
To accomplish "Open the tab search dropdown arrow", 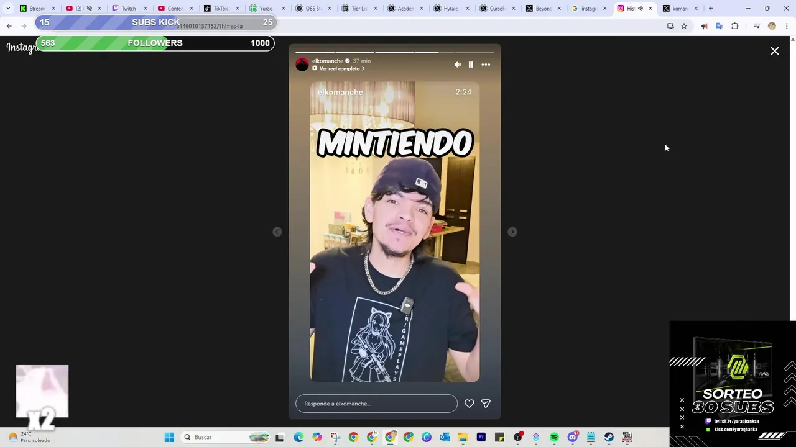I will tap(8, 9).
